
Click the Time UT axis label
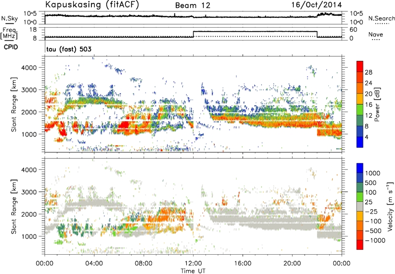coord(193,271)
